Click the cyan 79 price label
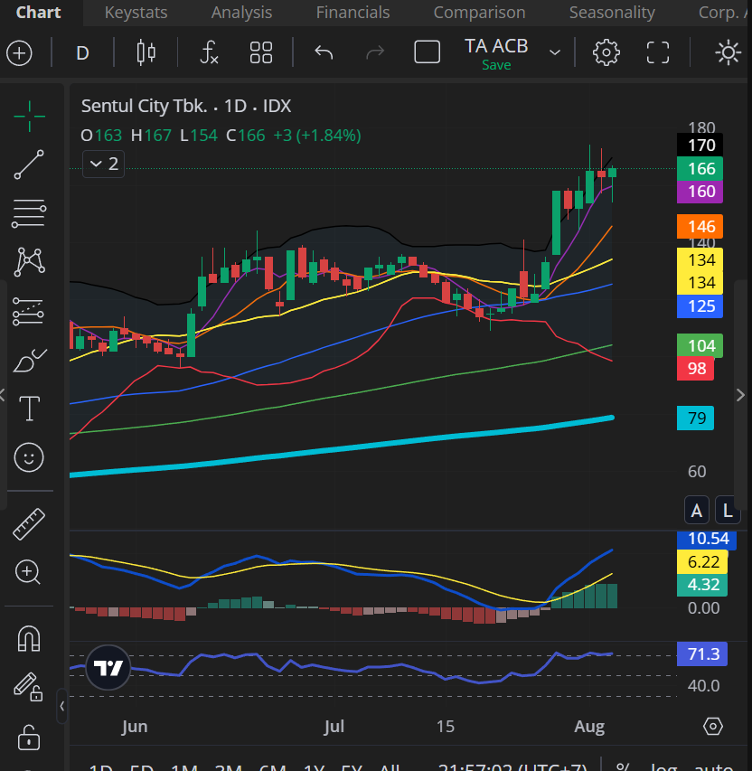 click(x=695, y=418)
